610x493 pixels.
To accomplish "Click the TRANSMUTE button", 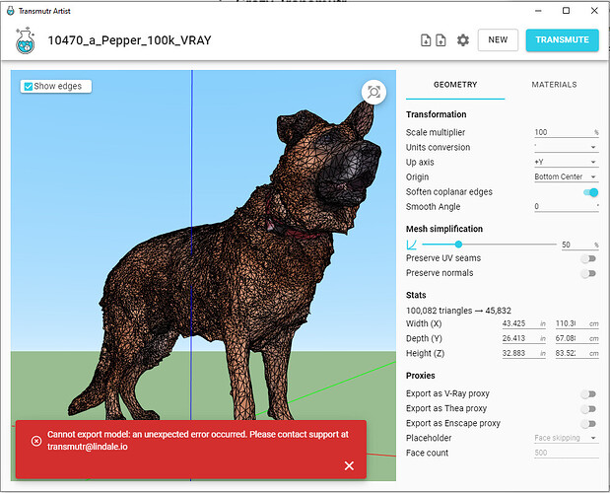I will (562, 39).
